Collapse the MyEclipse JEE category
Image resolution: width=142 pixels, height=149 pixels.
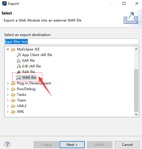pyautogui.click(x=8, y=49)
